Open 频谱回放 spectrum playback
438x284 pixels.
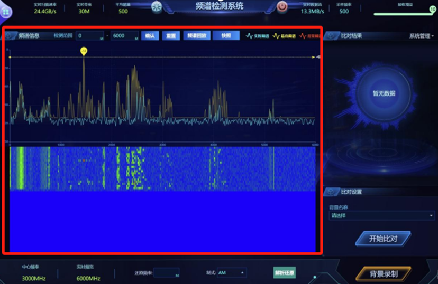click(197, 36)
